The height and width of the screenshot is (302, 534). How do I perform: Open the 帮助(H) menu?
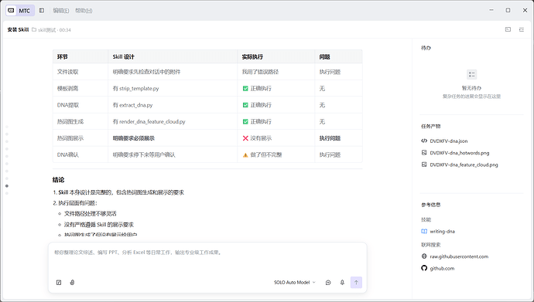(84, 11)
